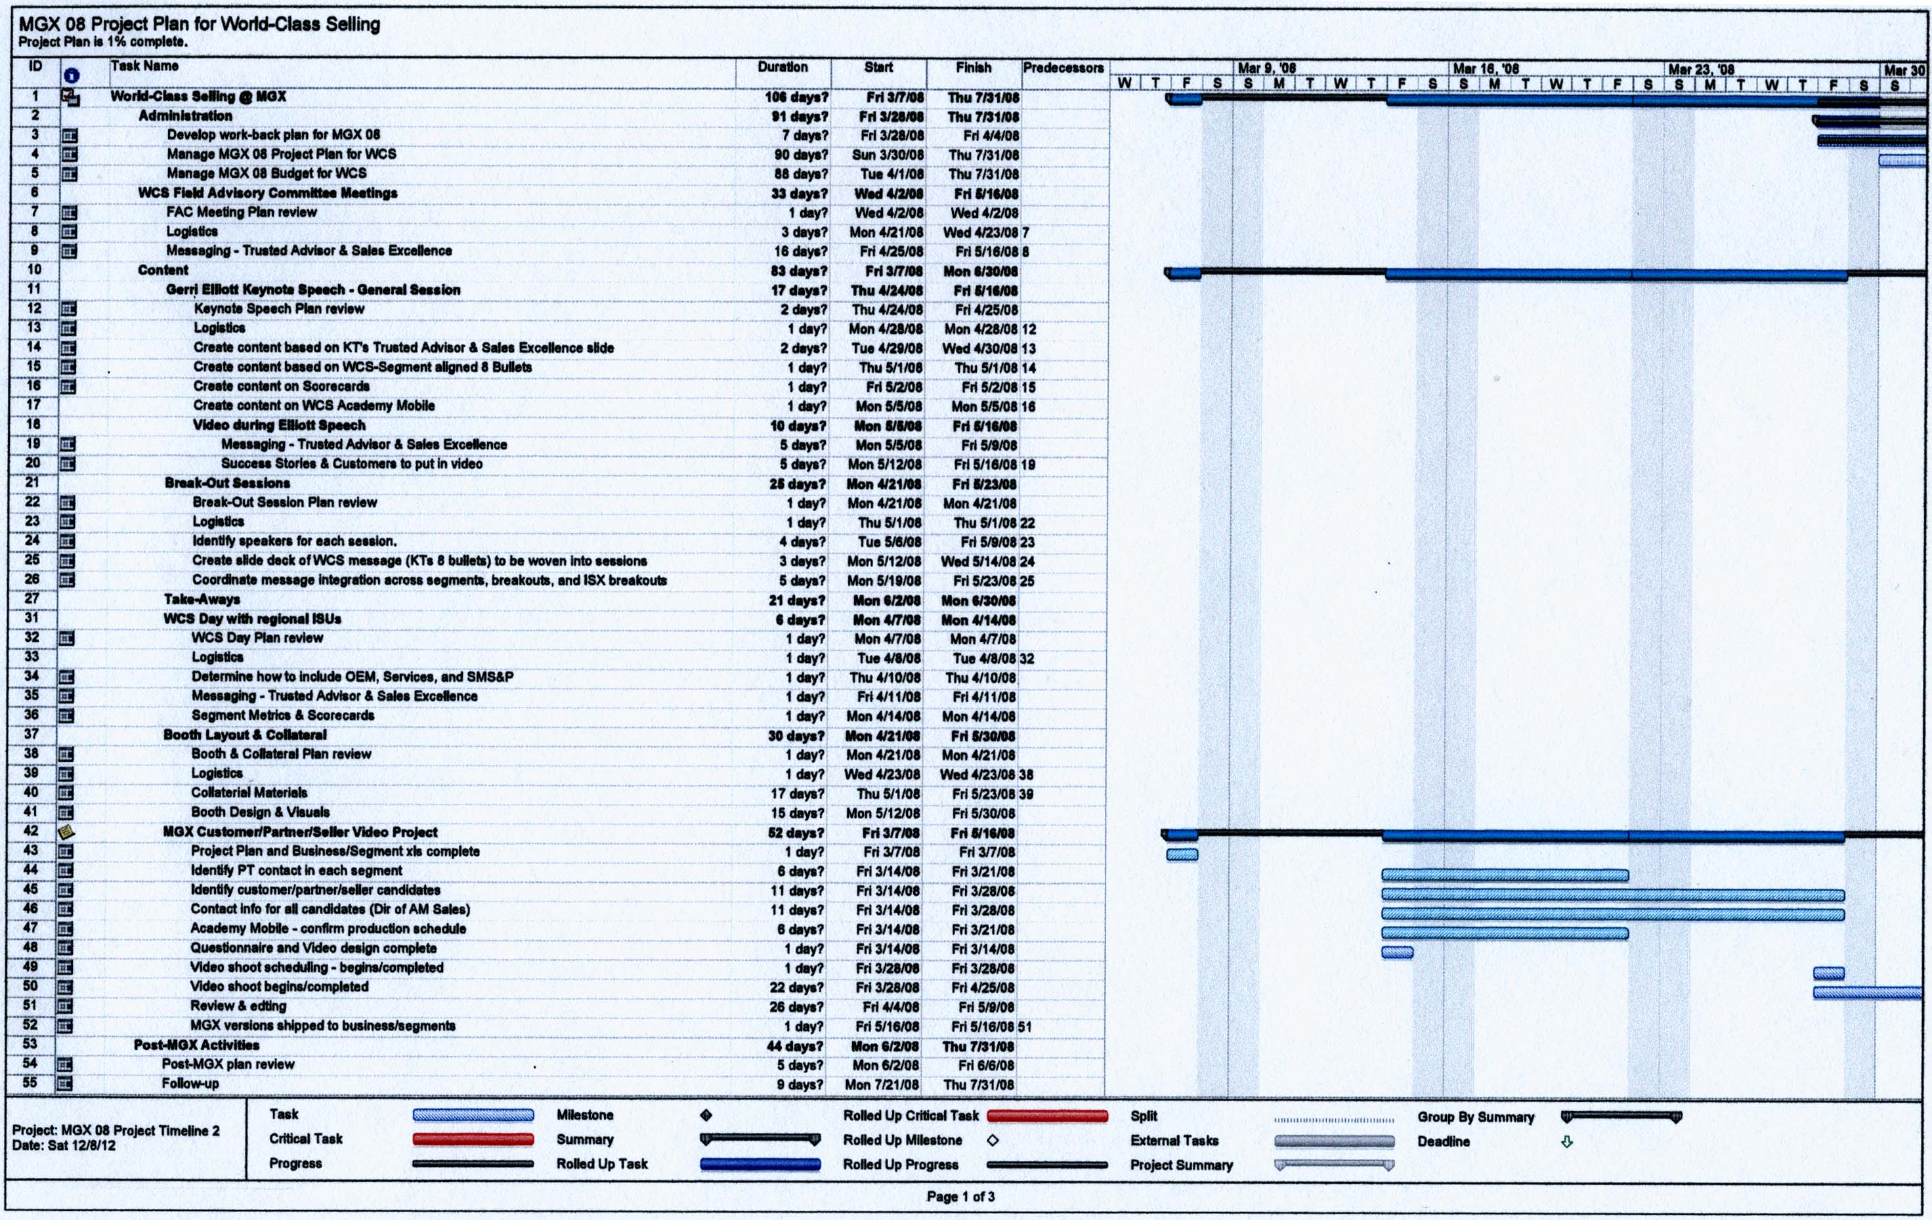
Task: Click the indicator icon on row 8 Logistics
Action: click(69, 232)
